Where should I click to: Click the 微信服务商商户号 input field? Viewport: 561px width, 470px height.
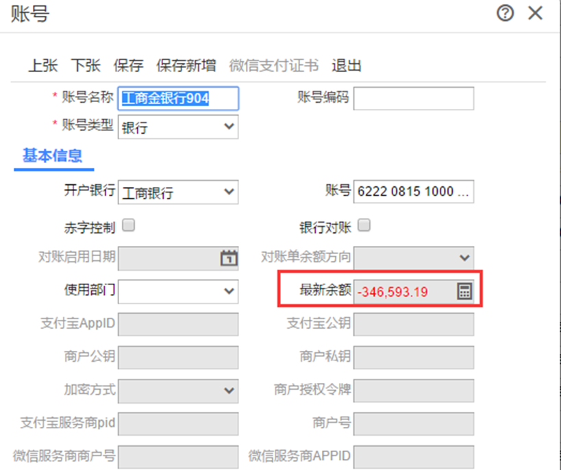(178, 457)
